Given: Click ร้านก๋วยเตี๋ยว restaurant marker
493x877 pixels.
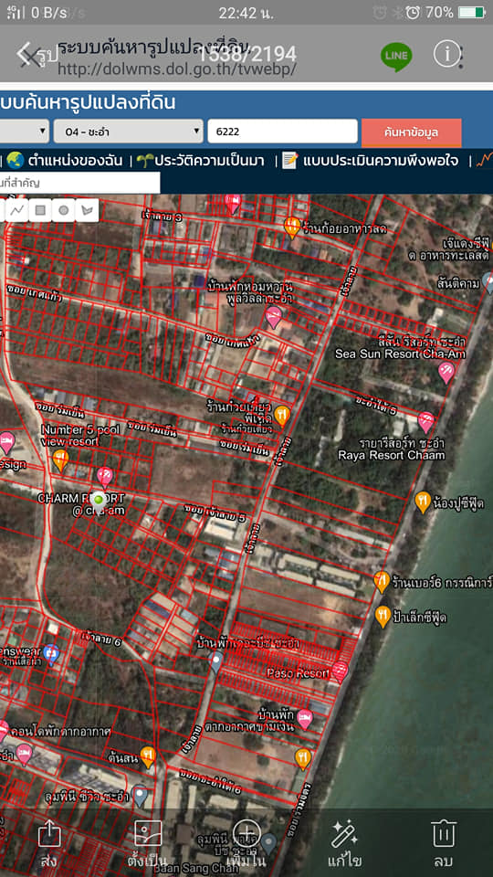Looking at the screenshot, I should (282, 417).
